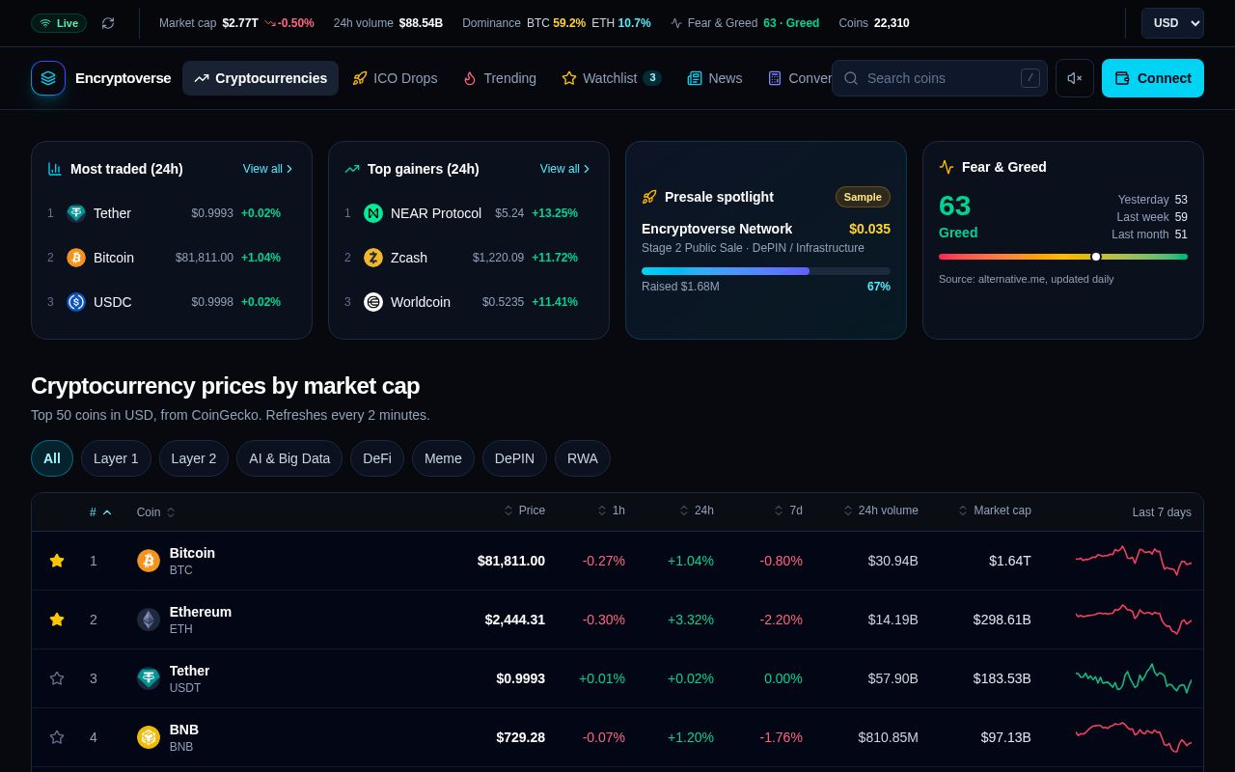Click the Tether icon in Most traded
Viewport: 1235px width, 772px height.
76,213
